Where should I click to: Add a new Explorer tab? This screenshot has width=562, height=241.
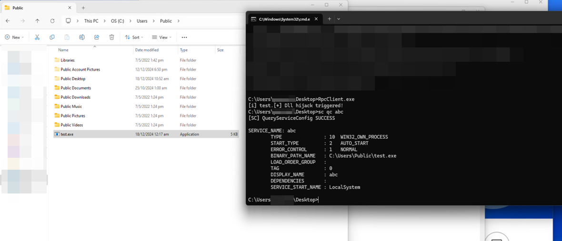tap(83, 8)
